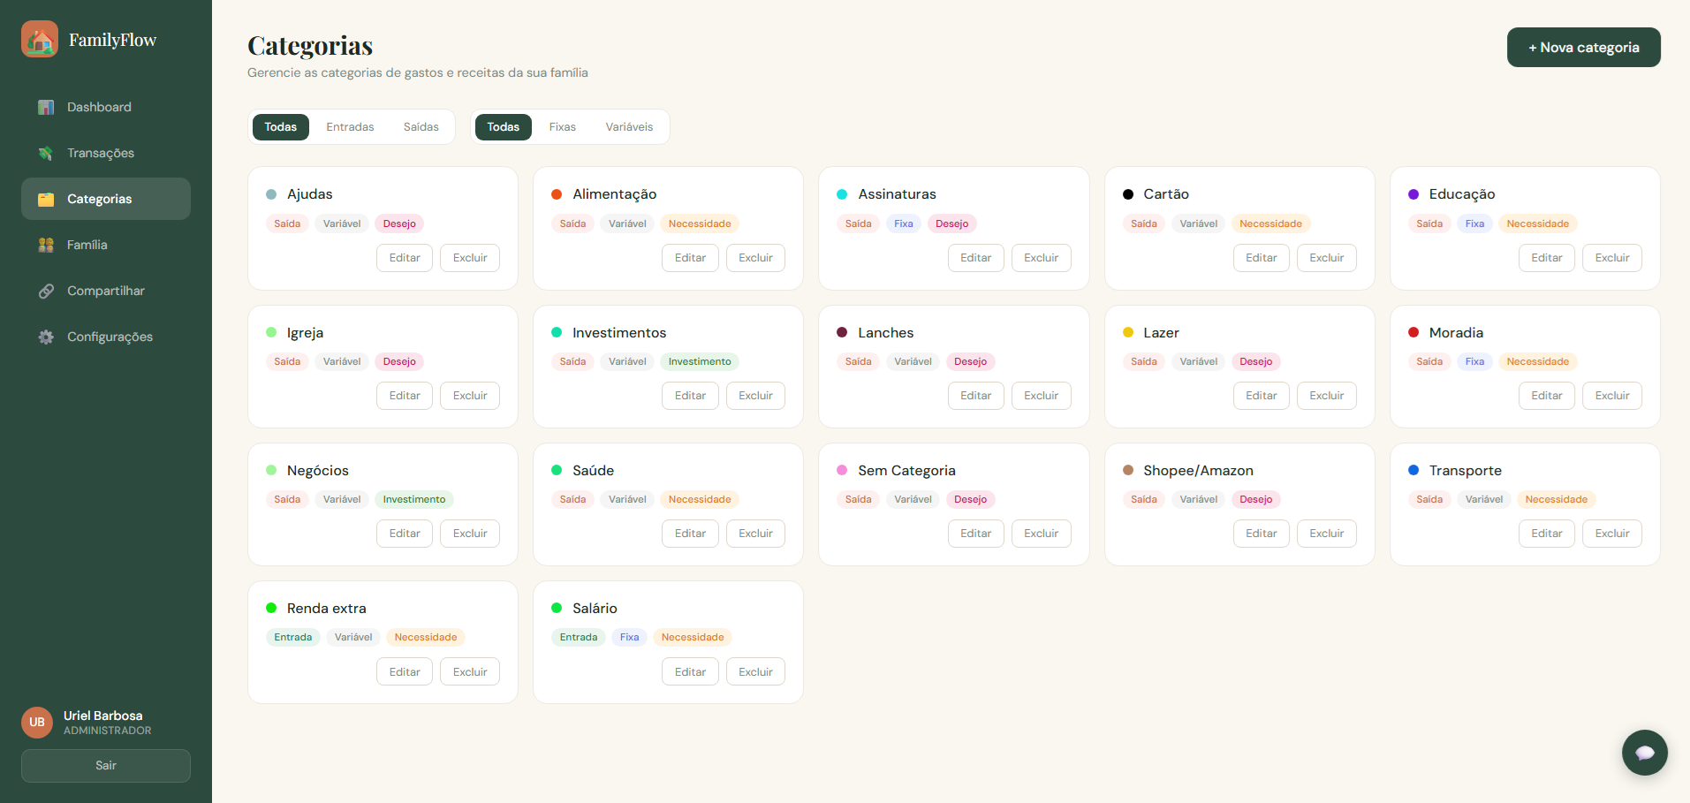This screenshot has width=1690, height=803.
Task: Filter categories by Variáveis
Action: (629, 127)
